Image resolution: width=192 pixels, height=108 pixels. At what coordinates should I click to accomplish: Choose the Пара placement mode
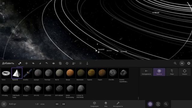pos(172,72)
